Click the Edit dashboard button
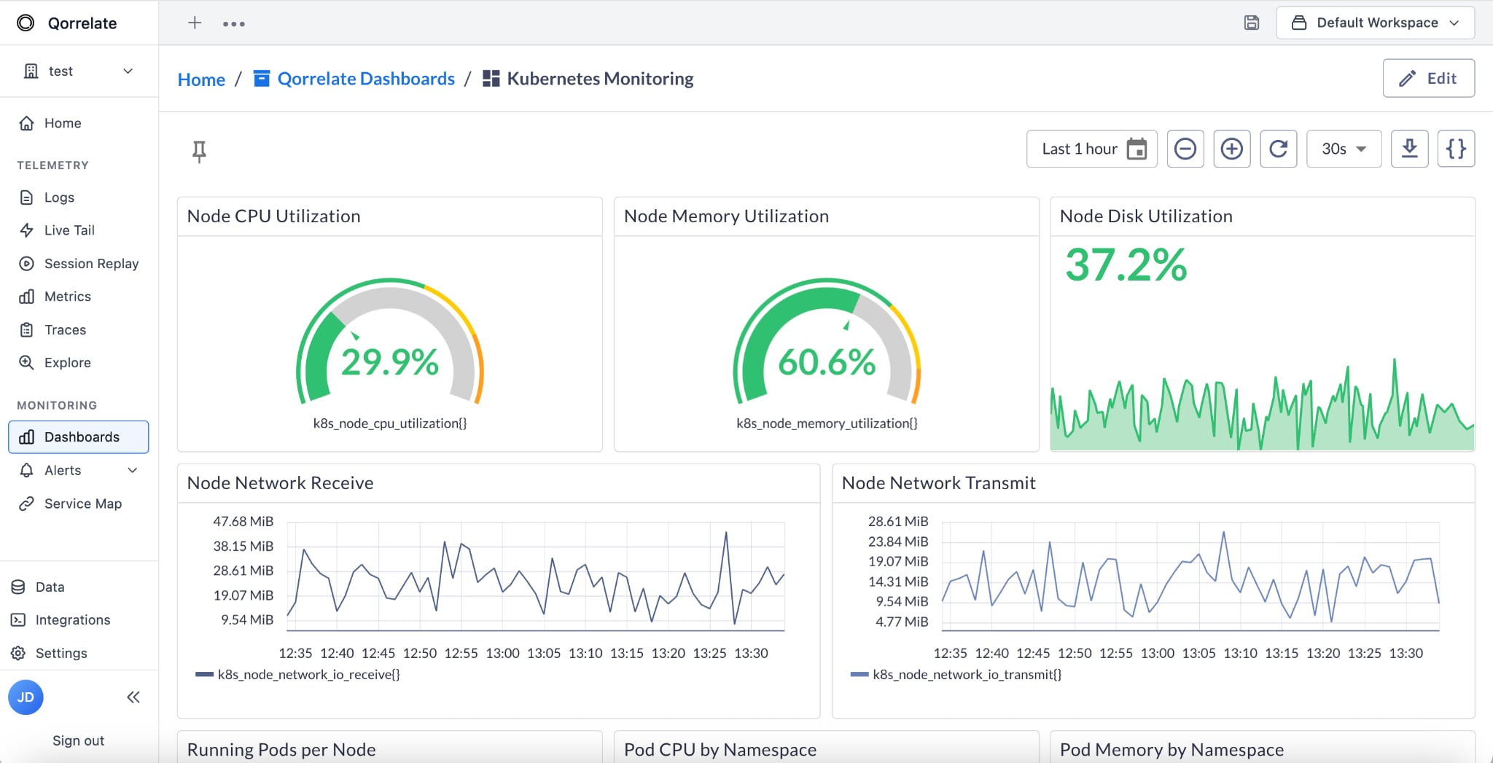1493x763 pixels. point(1427,78)
